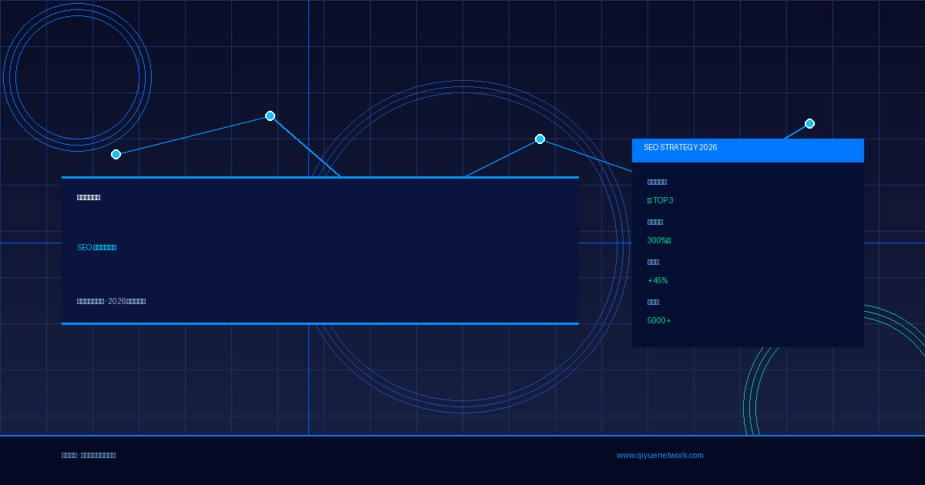Click the small label above the 5000+ value
The image size is (925, 485).
click(653, 302)
